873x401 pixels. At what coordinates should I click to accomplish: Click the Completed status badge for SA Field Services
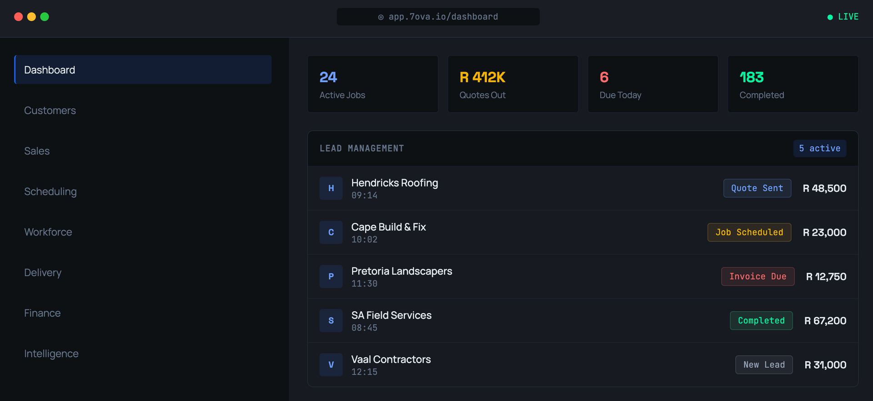pos(761,321)
